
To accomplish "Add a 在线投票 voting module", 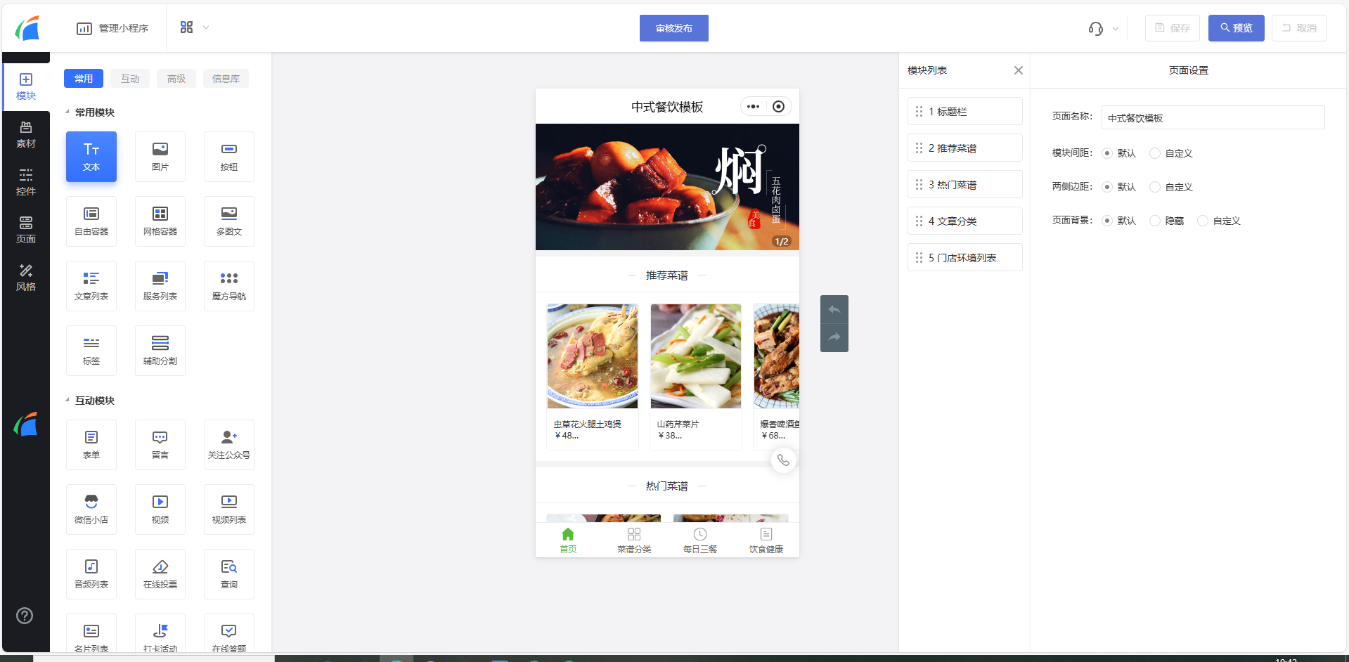I will point(160,574).
